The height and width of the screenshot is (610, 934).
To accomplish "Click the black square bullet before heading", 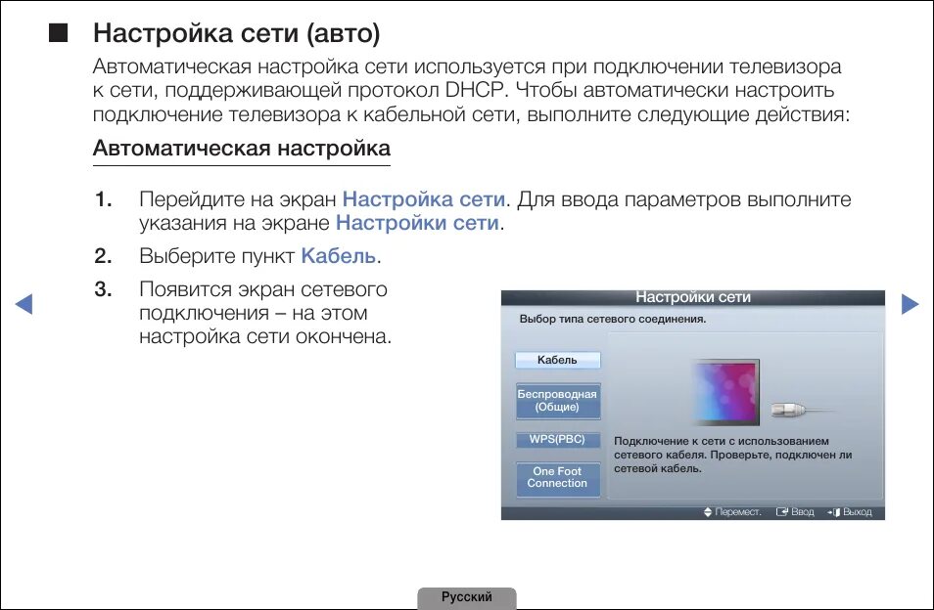I will pos(59,33).
